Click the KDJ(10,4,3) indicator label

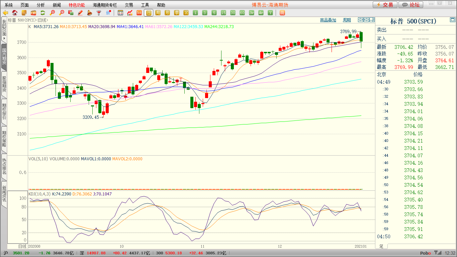click(x=39, y=194)
